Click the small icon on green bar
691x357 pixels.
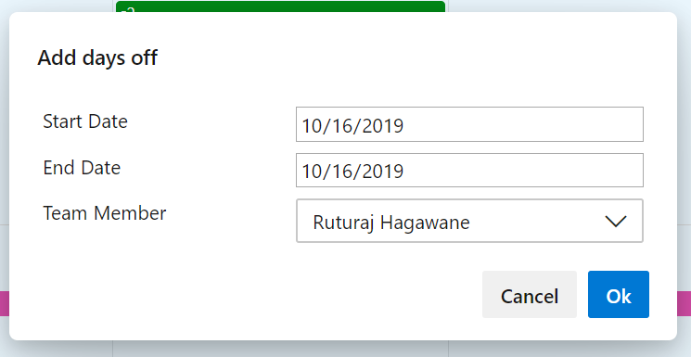coord(128,9)
